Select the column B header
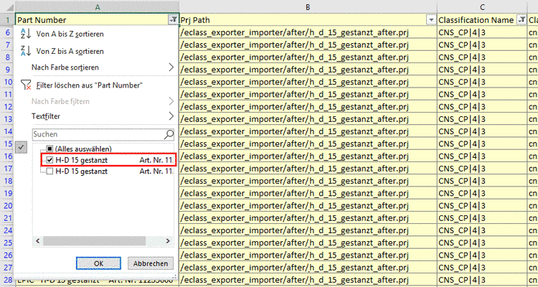Image resolution: width=538 pixels, height=287 pixels. (307, 6)
